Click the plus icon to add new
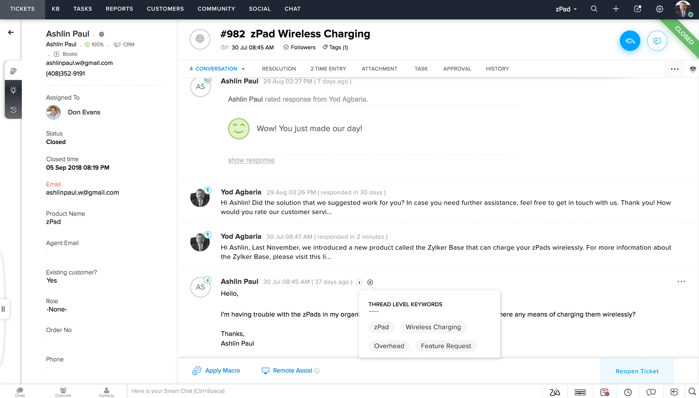Viewport: 699px width, 398px height. coord(616,9)
